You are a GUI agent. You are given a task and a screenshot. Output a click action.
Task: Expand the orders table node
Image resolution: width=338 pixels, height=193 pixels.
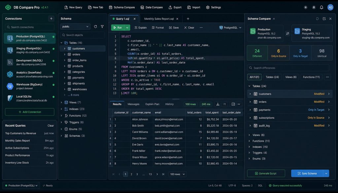(64, 54)
